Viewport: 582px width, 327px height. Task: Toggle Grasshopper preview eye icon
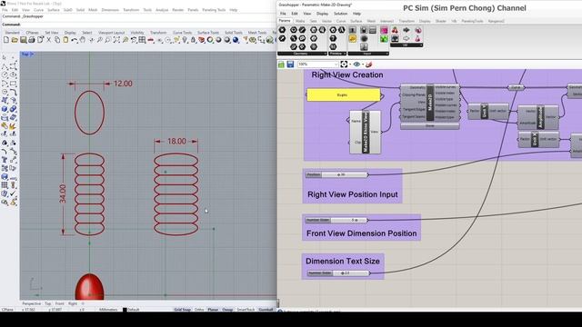(x=356, y=64)
